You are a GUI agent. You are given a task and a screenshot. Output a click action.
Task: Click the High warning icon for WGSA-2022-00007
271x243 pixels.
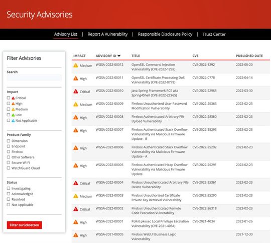[76, 130]
